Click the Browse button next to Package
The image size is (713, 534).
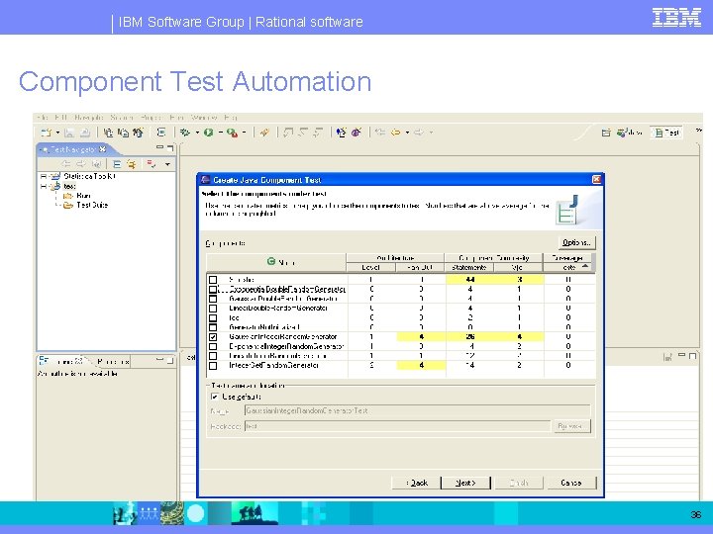[570, 426]
